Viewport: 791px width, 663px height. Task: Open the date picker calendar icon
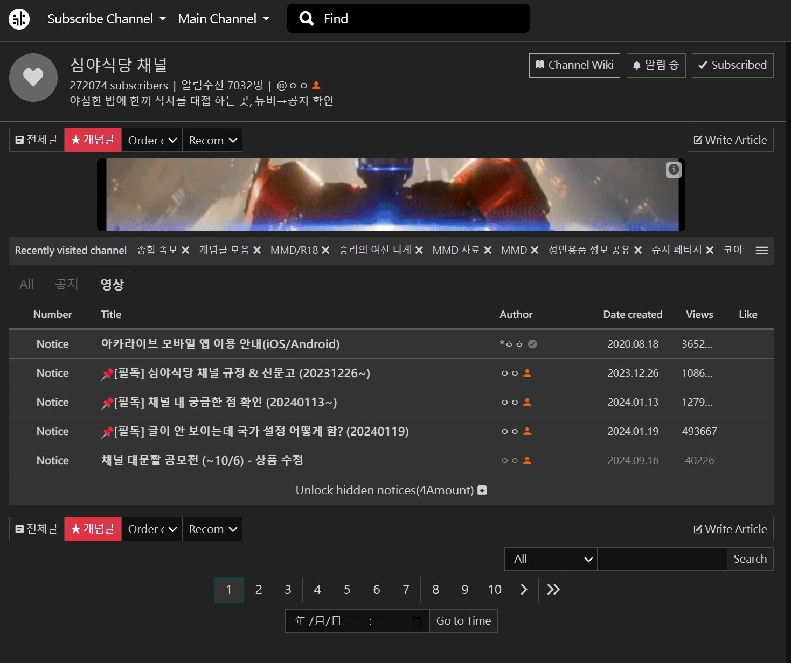tap(417, 621)
